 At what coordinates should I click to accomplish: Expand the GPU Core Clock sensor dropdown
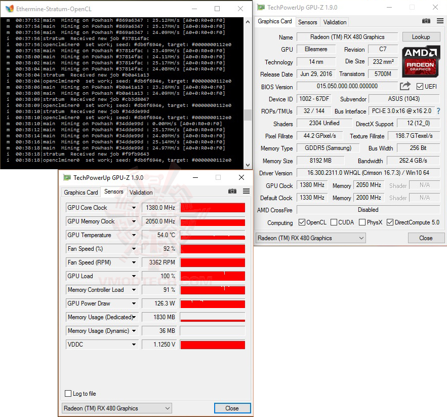tap(134, 208)
